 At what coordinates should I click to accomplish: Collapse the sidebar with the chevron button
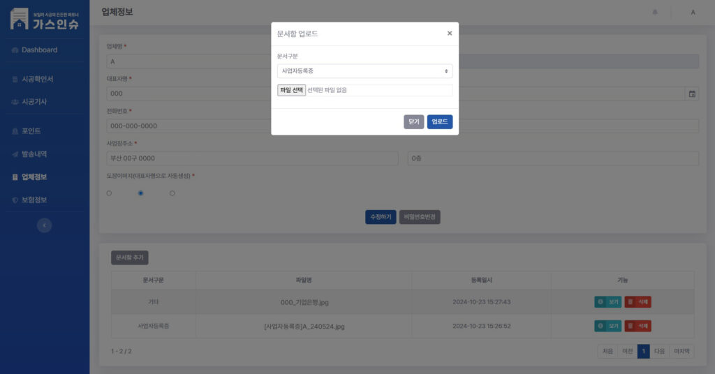pyautogui.click(x=44, y=225)
